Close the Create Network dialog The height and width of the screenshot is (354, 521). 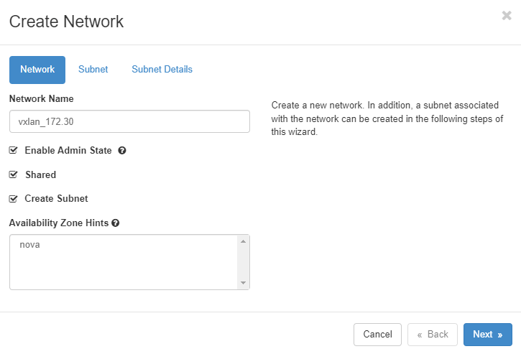point(506,16)
